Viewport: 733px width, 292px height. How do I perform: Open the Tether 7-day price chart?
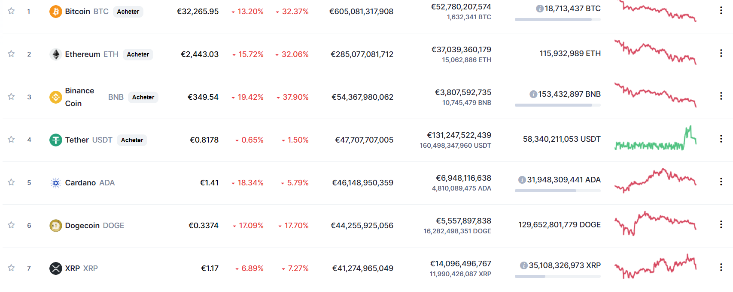[x=655, y=139]
